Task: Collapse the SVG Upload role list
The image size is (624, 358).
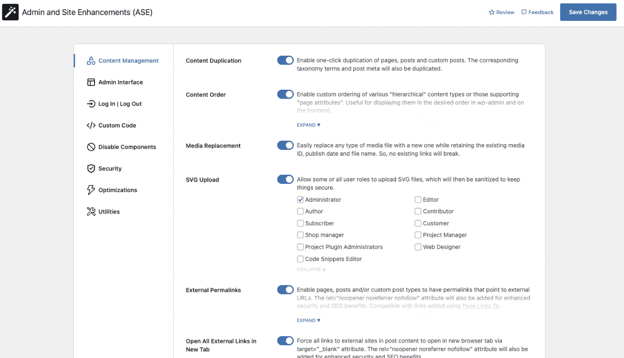Action: [x=311, y=269]
